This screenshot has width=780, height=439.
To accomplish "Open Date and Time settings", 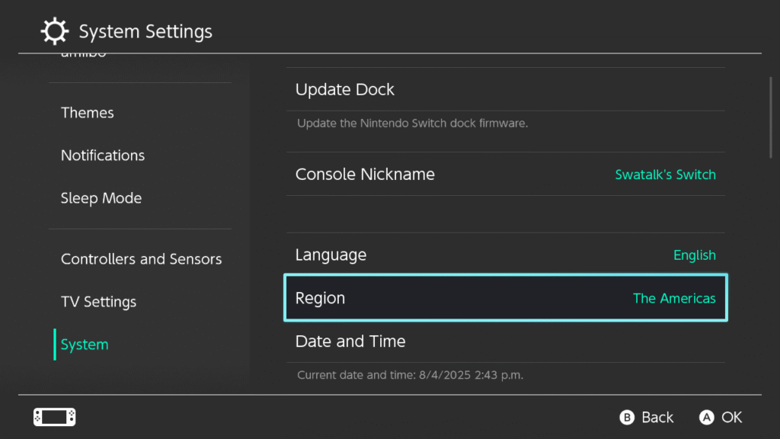I will 350,341.
